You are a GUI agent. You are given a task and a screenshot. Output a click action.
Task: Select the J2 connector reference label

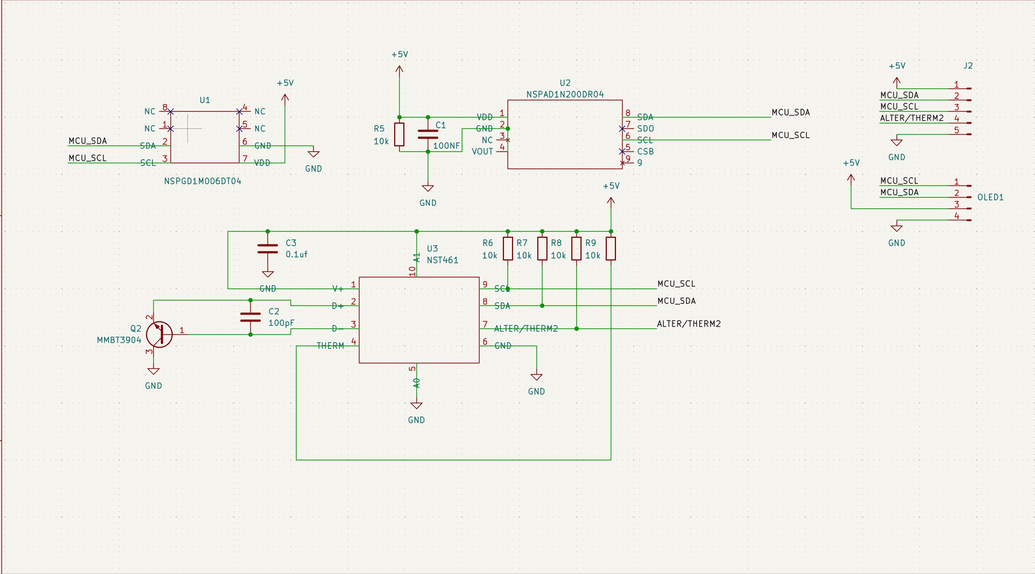pyautogui.click(x=968, y=65)
